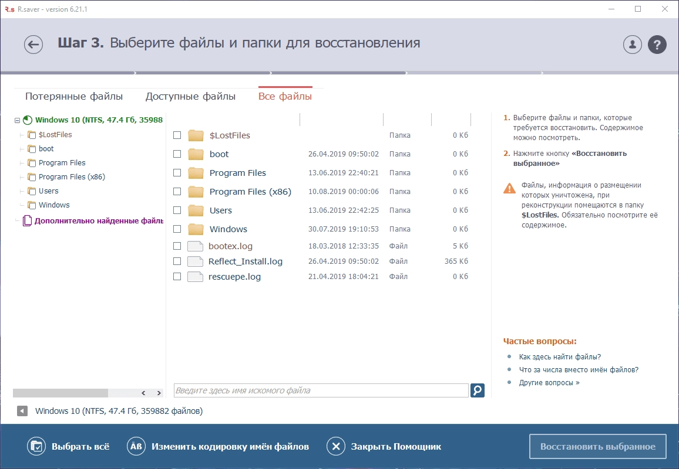This screenshot has width=679, height=469.
Task: Click the boot folder icon in the file list
Action: 196,154
